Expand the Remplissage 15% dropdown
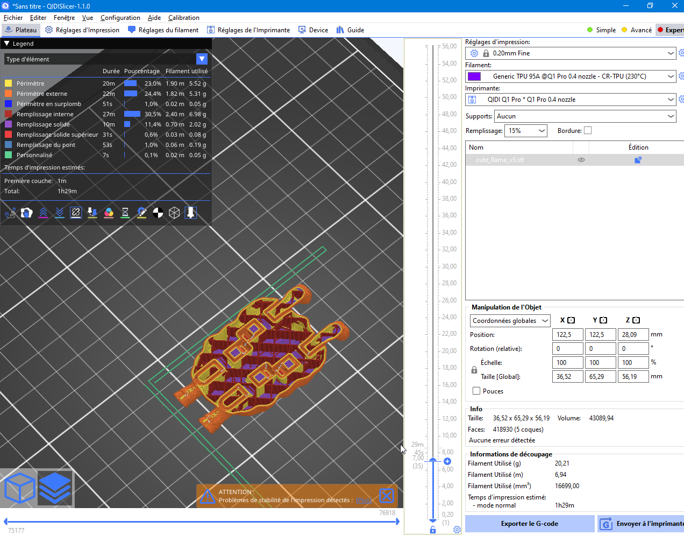The height and width of the screenshot is (535, 684). click(525, 131)
